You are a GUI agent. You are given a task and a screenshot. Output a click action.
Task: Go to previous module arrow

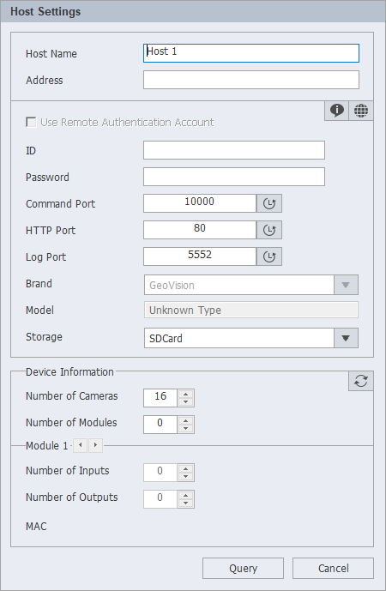tap(80, 445)
